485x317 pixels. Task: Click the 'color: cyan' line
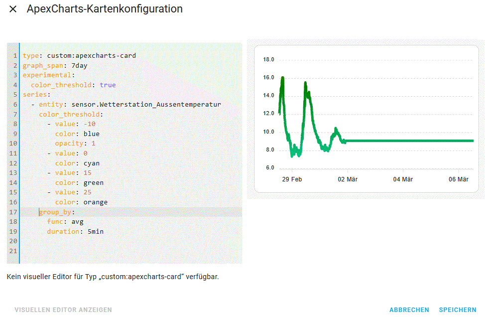click(x=77, y=163)
